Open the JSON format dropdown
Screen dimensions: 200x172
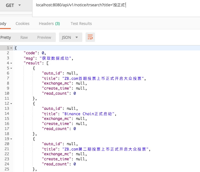(x=71, y=37)
